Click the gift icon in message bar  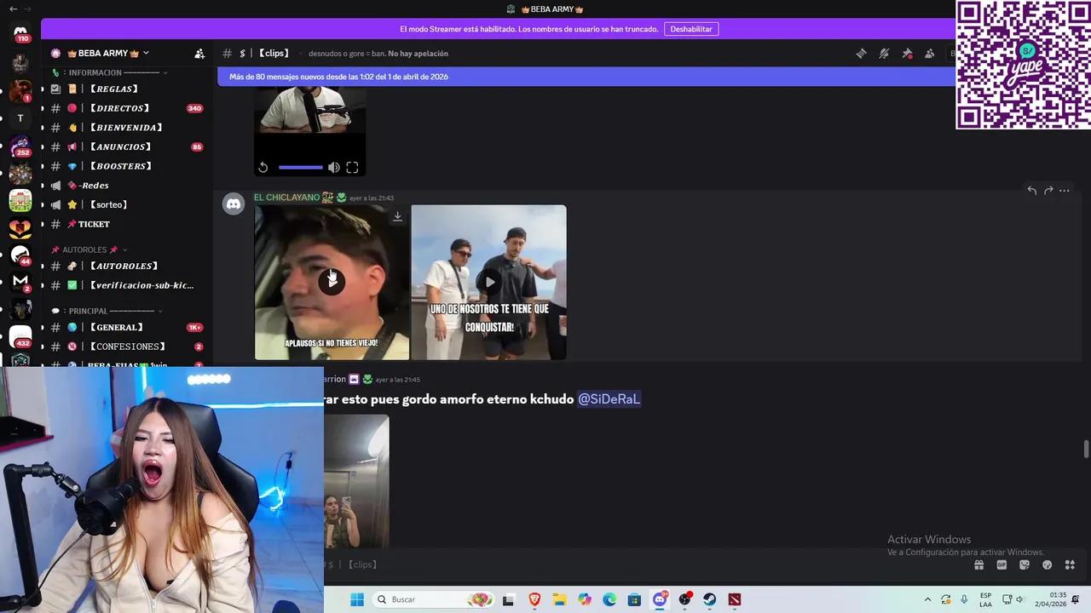[978, 564]
